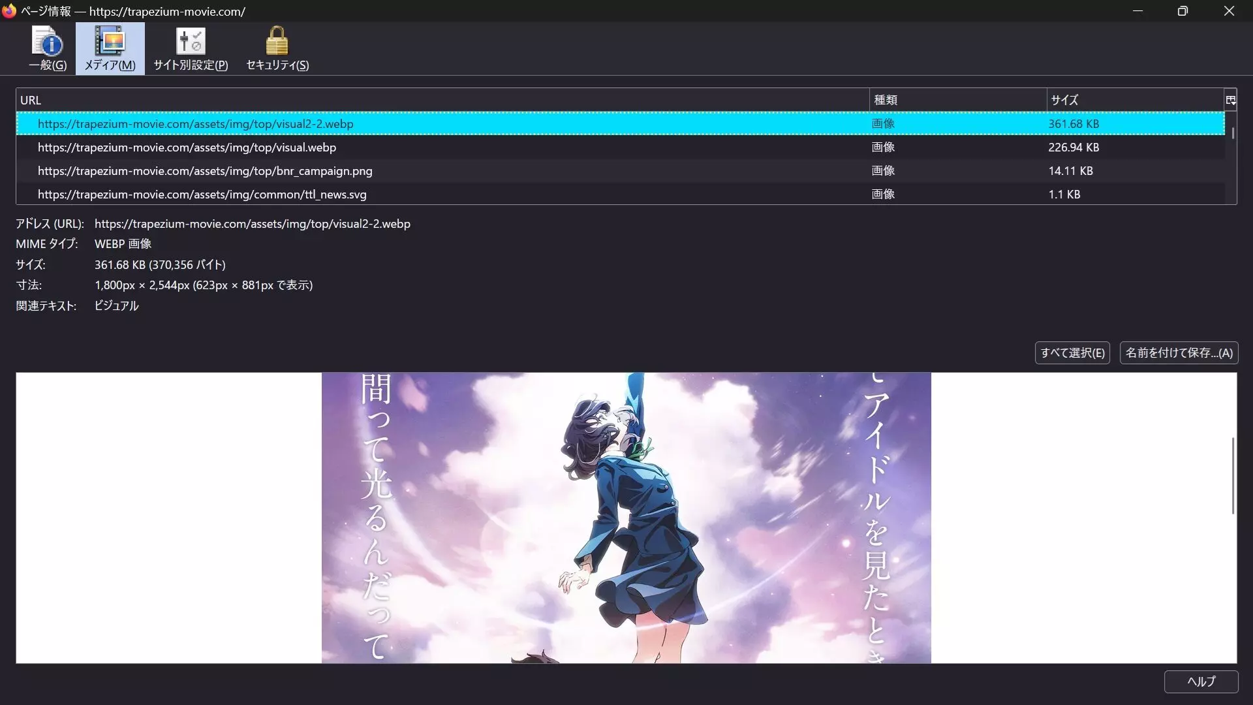The height and width of the screenshot is (705, 1253).
Task: Minimize the page info window
Action: [1137, 11]
